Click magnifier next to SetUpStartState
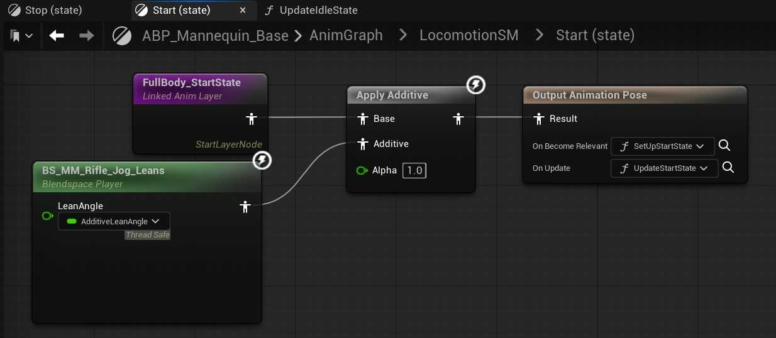The image size is (776, 338). pos(724,146)
